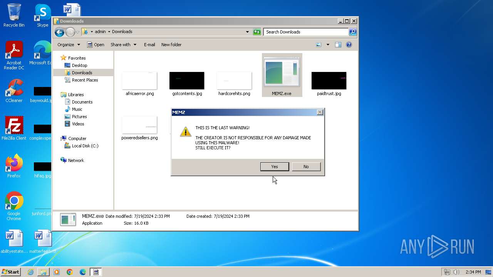Select the africaerror.png file
The image size is (493, 277).
pos(139,83)
